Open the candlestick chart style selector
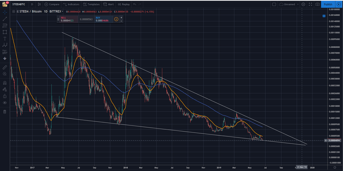Image resolution: width=343 pixels, height=171 pixels. pyautogui.click(x=39, y=4)
